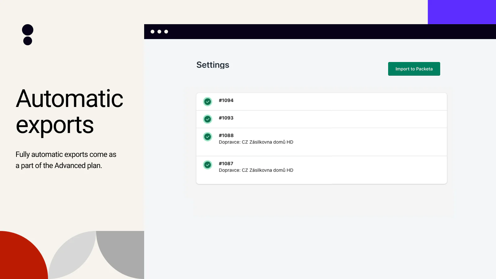Select the #1087 order number
Screen dimensions: 496x279
click(x=226, y=164)
